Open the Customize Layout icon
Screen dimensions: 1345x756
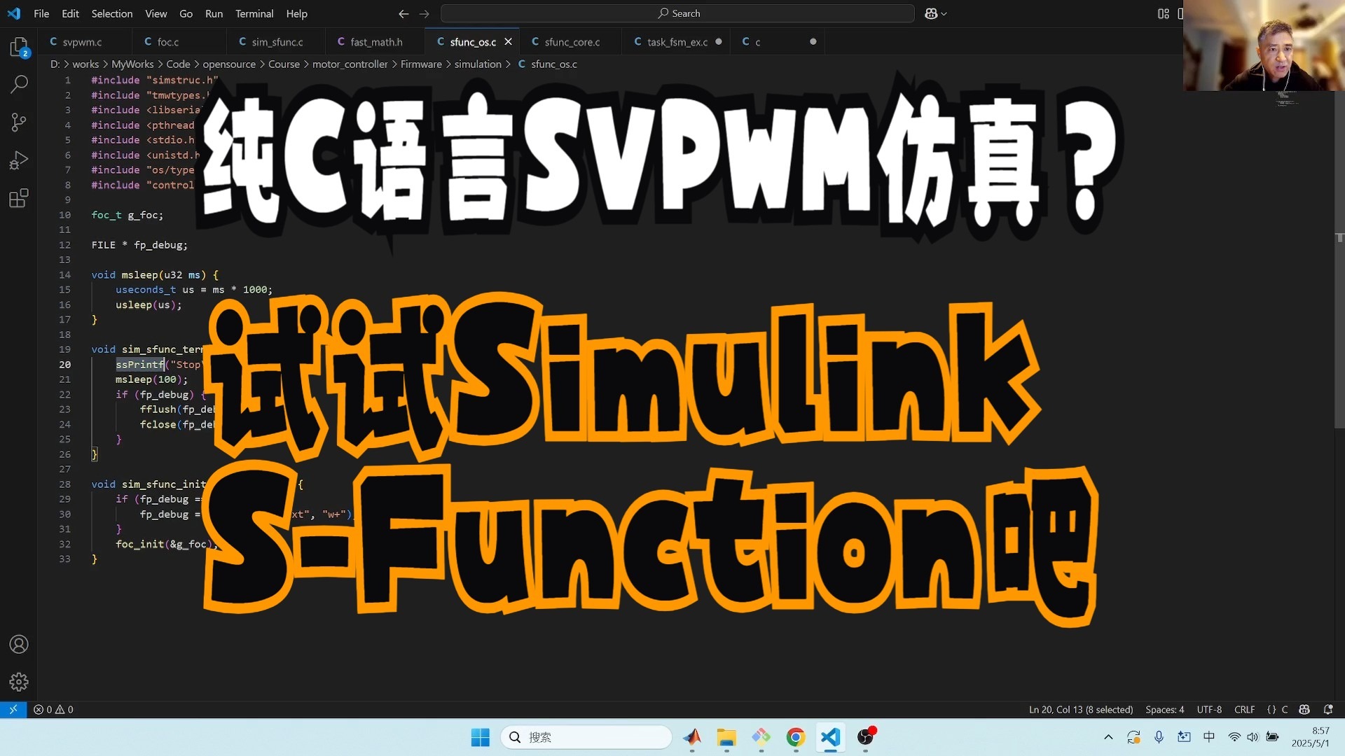pos(1164,13)
